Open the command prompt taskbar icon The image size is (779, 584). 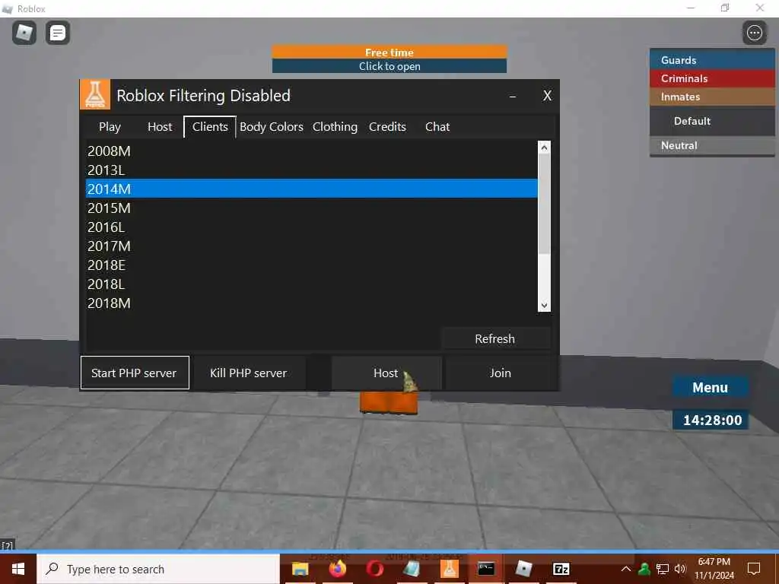(x=486, y=569)
